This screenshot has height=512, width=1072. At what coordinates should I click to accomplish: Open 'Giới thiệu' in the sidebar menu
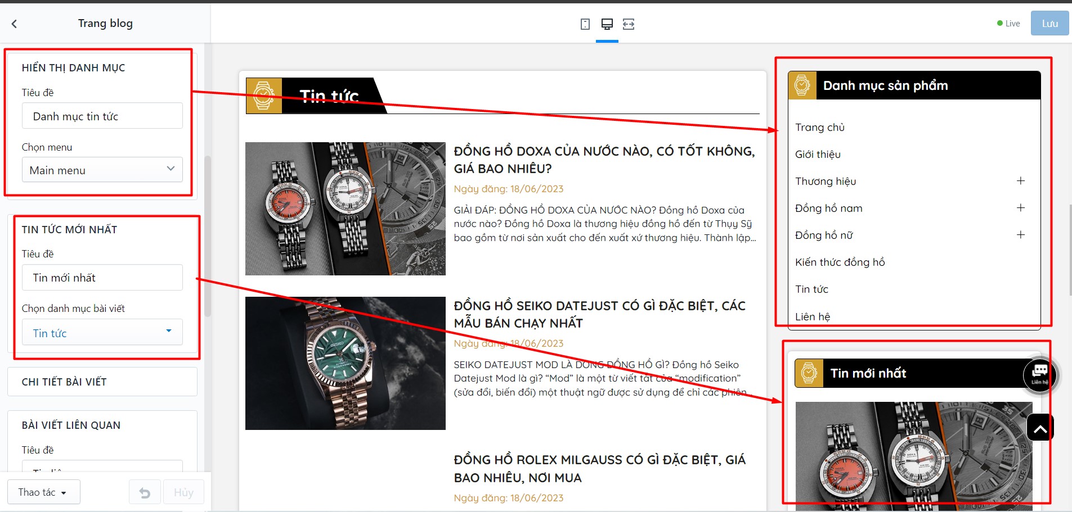point(818,155)
